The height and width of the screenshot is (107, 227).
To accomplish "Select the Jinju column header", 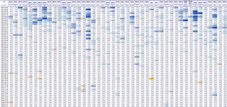I will click(x=220, y=3).
